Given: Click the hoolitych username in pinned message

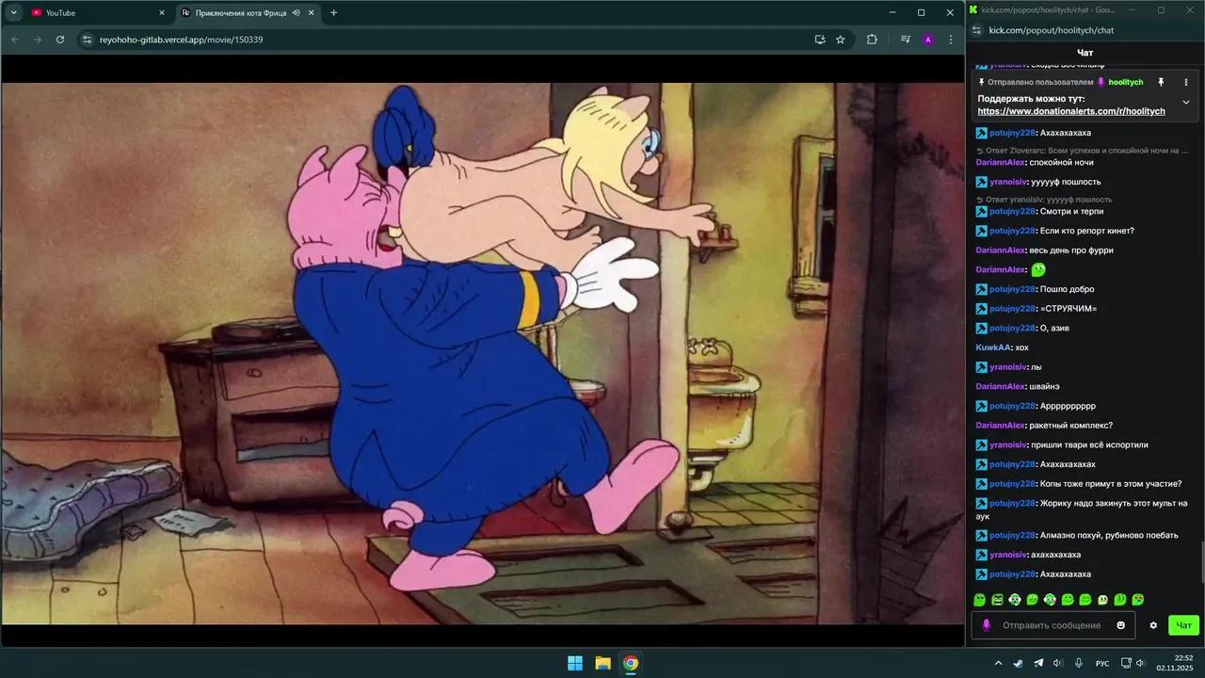Looking at the screenshot, I should pyautogui.click(x=1125, y=82).
